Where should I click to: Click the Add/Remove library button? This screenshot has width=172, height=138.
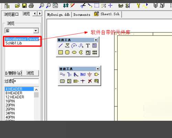tap(13, 73)
